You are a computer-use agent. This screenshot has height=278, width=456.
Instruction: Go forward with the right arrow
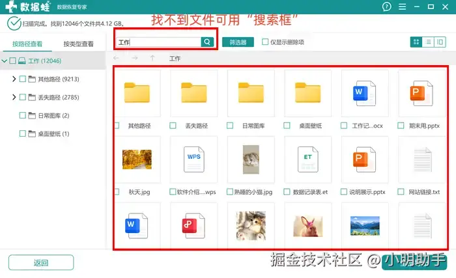point(134,58)
